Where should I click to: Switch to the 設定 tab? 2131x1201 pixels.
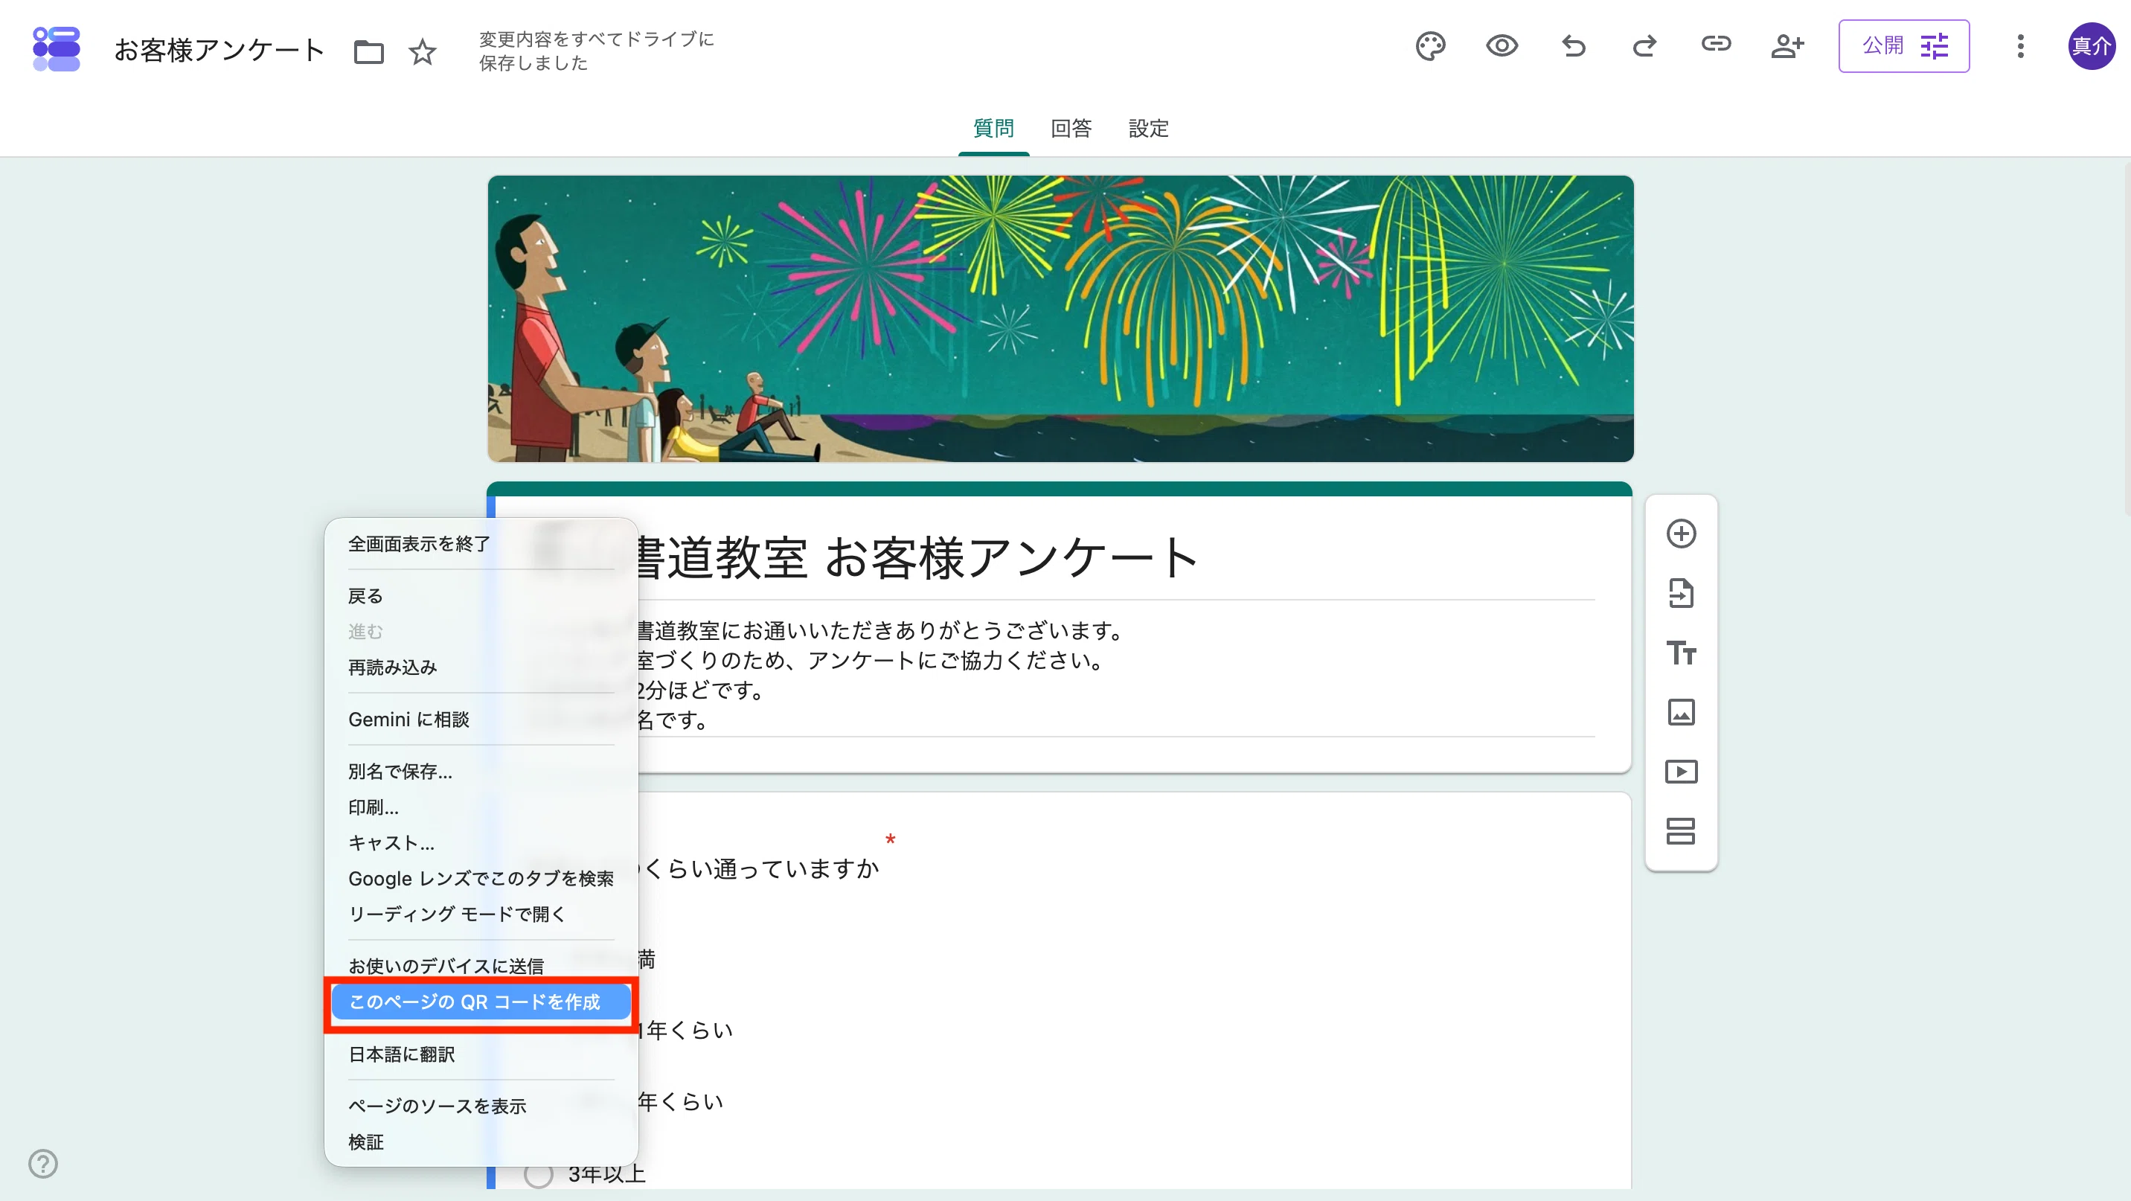[1148, 128]
